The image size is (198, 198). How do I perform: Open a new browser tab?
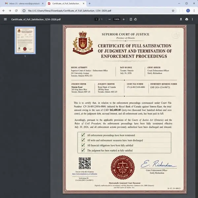tap(89, 4)
